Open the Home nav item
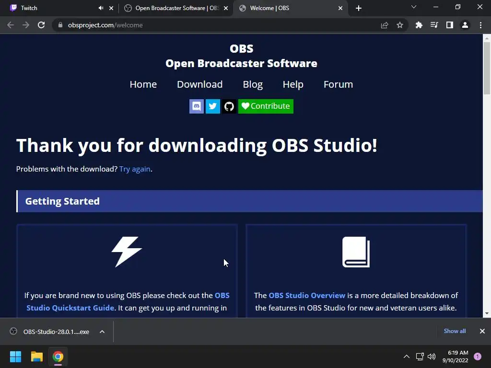Viewport: 491px width, 368px height. [x=143, y=84]
